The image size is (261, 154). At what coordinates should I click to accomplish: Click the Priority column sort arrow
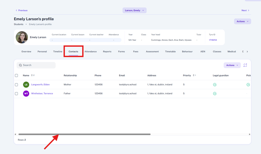click(x=194, y=75)
